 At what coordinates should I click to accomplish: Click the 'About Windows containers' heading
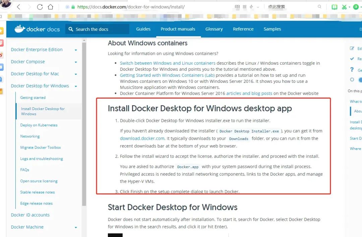(147, 43)
